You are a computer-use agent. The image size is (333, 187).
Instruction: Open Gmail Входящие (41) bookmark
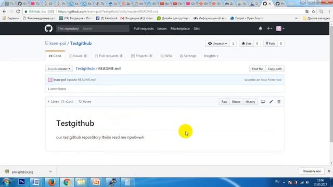137,18
